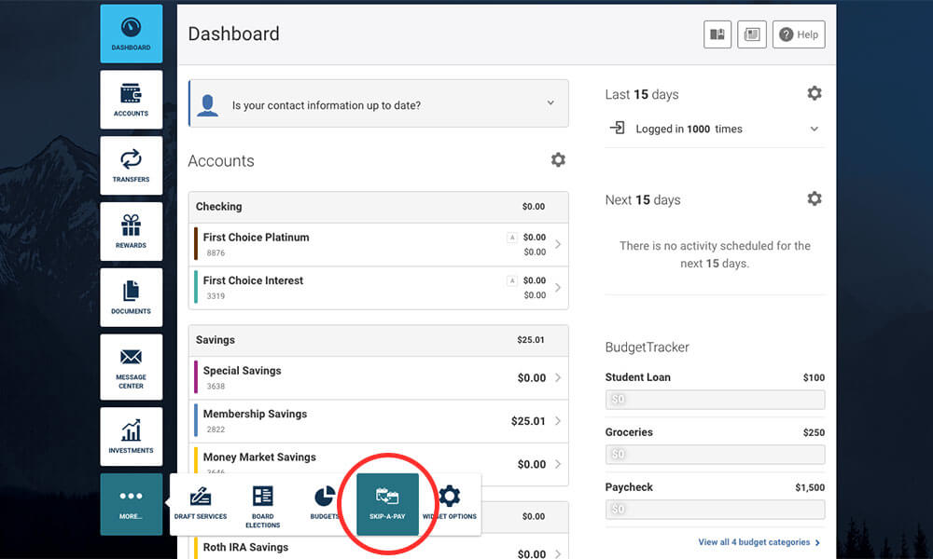The width and height of the screenshot is (933, 559).
Task: Click the contact information up to date text
Action: pos(327,105)
